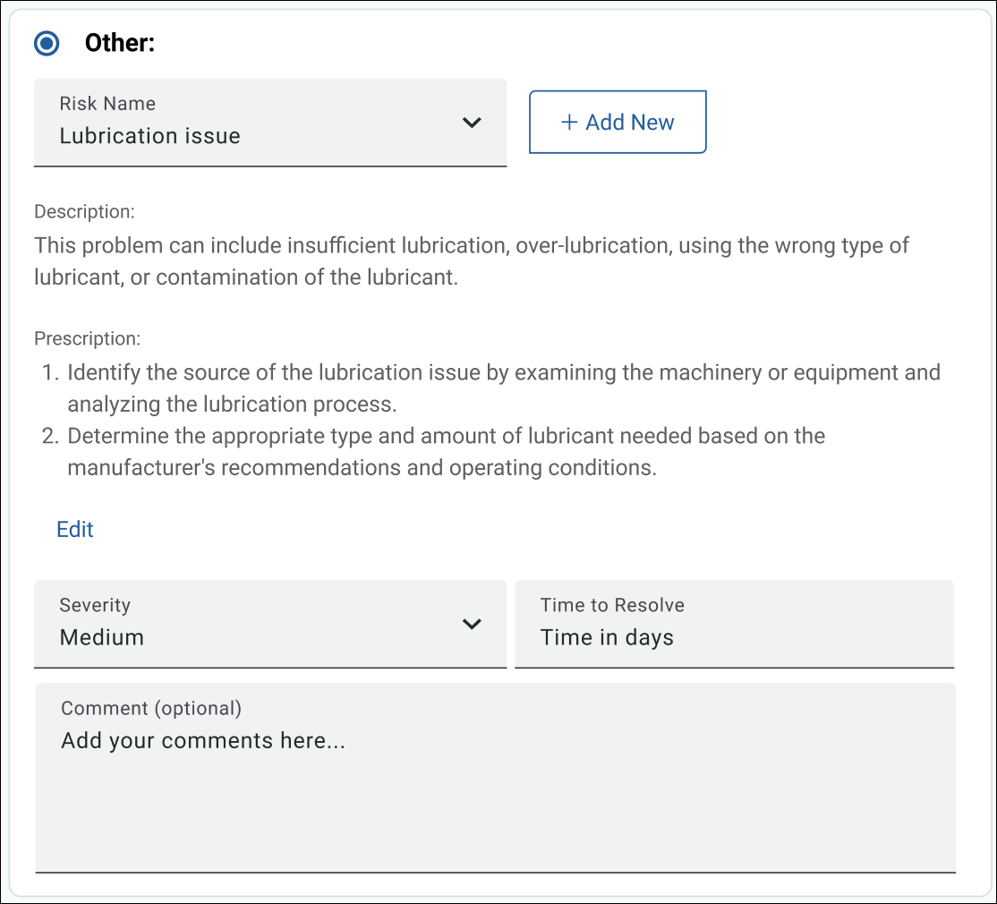The height and width of the screenshot is (904, 997).
Task: Focus the Time to Resolve field
Action: click(734, 624)
